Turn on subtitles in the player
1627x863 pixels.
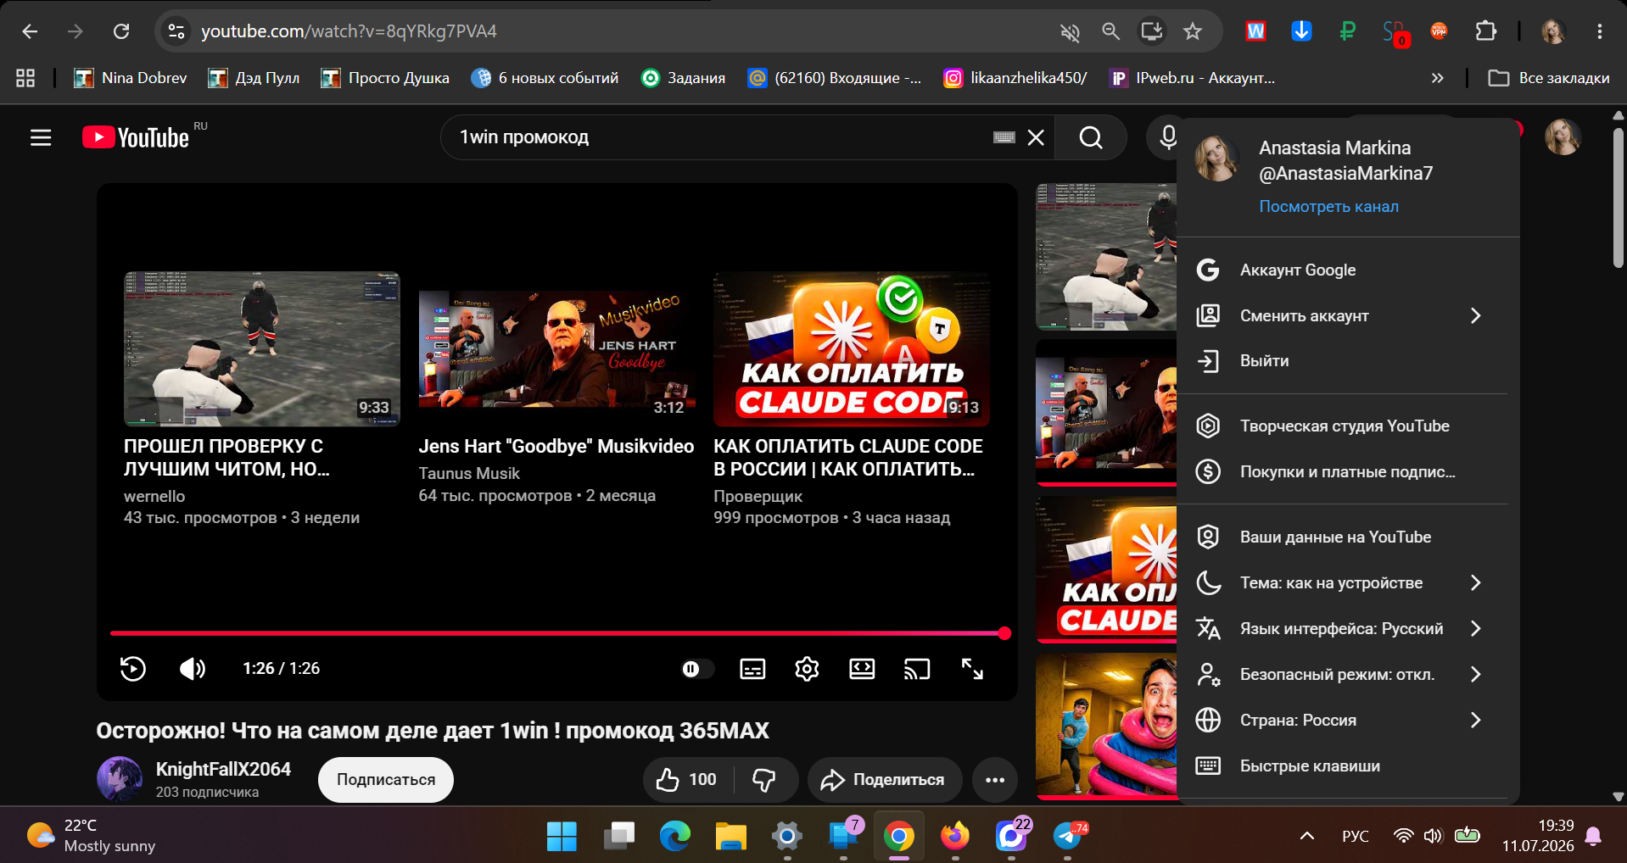[752, 670]
